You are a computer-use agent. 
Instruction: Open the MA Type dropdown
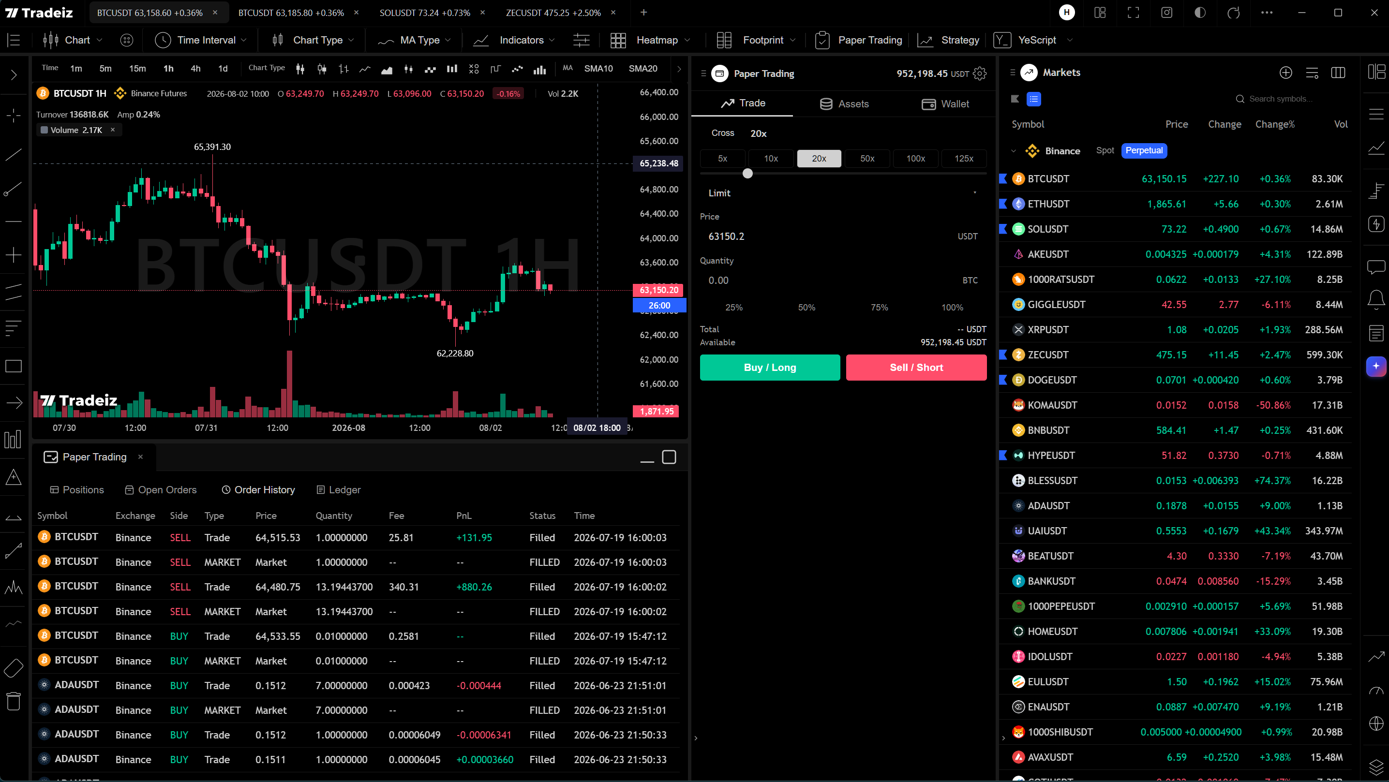(414, 41)
